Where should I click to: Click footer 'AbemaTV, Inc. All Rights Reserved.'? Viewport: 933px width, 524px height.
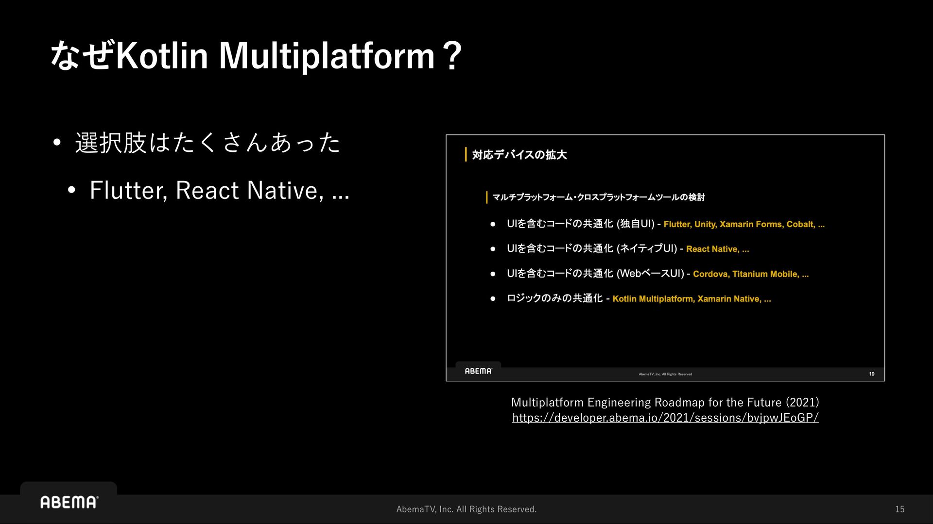pyautogui.click(x=466, y=509)
